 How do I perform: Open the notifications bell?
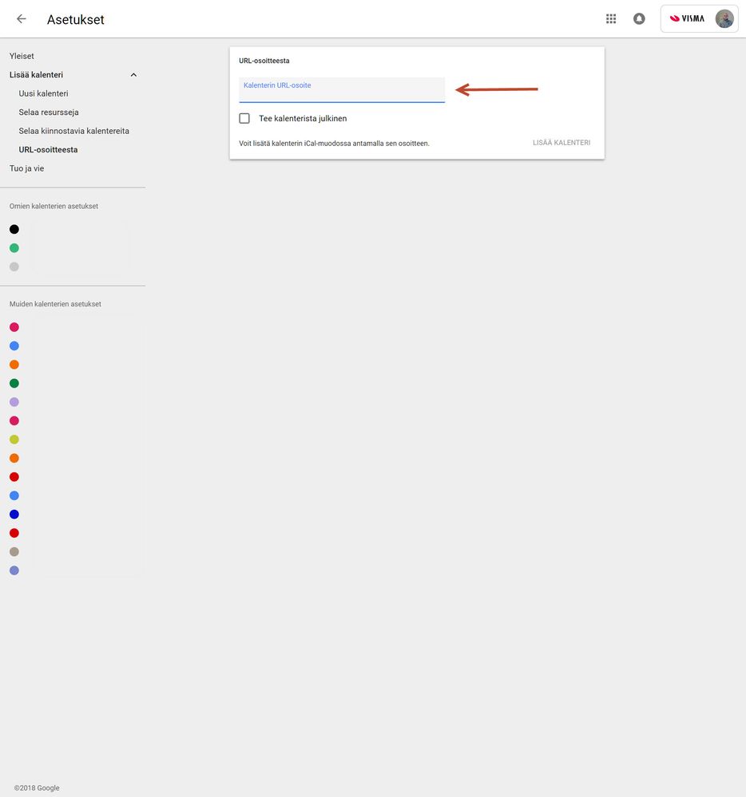(x=639, y=19)
